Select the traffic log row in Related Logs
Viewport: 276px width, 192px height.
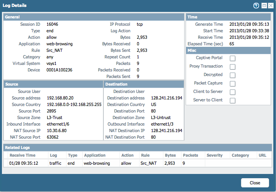tap(58, 163)
